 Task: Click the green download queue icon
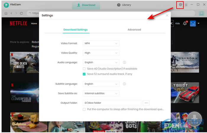tap(201, 13)
